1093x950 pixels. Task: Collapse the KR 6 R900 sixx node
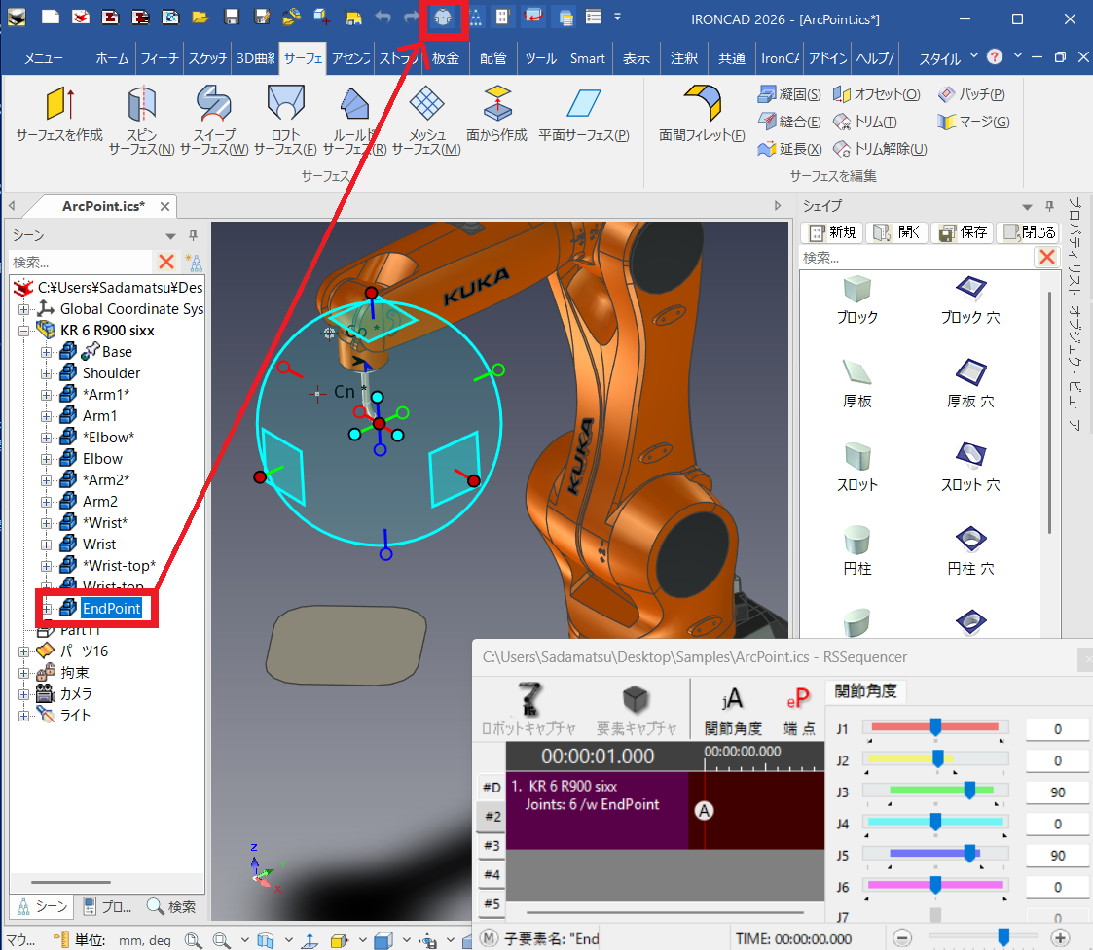[x=23, y=331]
